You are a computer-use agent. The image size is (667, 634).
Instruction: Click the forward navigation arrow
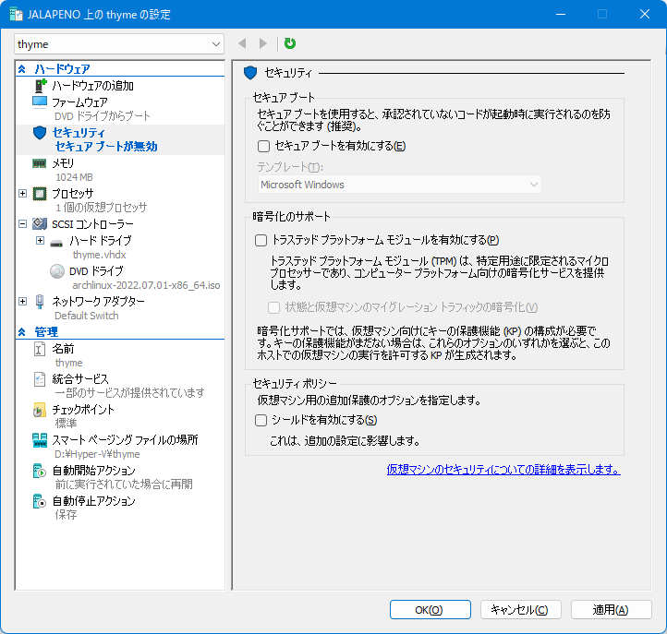pyautogui.click(x=263, y=43)
